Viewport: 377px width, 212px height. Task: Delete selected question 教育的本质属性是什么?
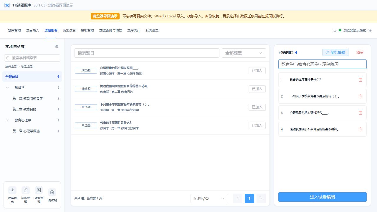361,80
